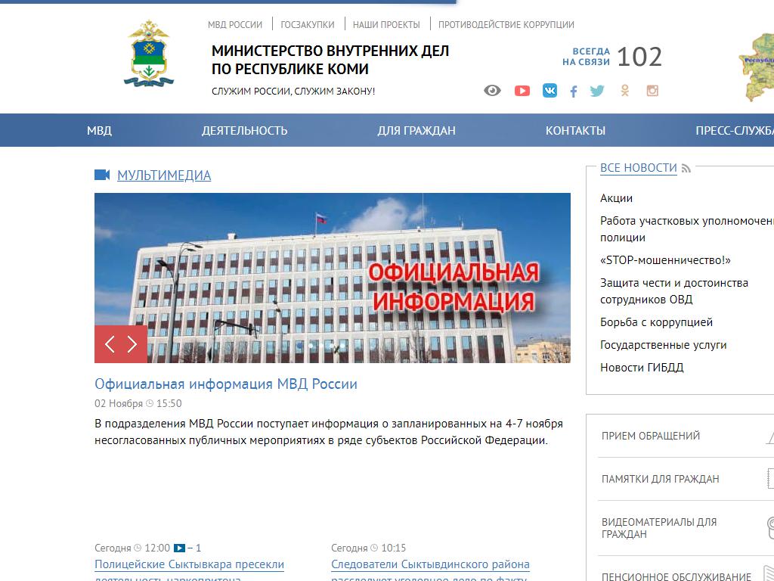Advance slider with right arrow

click(x=133, y=345)
